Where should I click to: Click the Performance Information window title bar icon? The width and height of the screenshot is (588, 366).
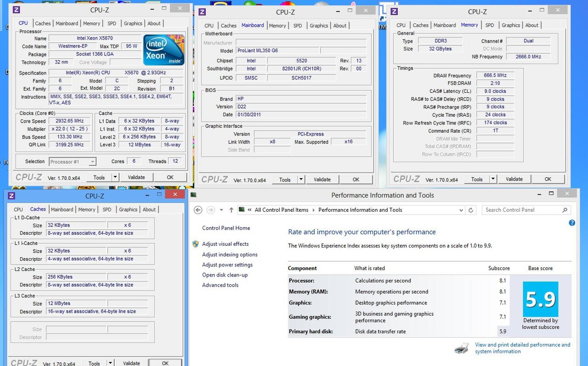[193, 195]
